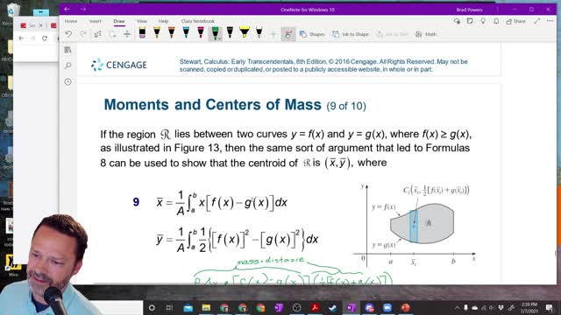Select the eraser tool

point(142,33)
